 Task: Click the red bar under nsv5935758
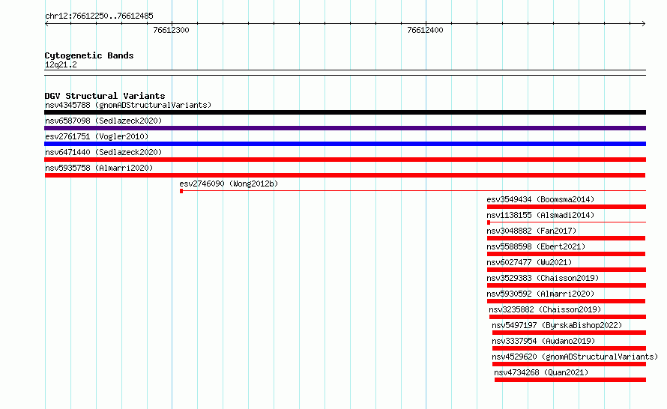pyautogui.click(x=345, y=175)
